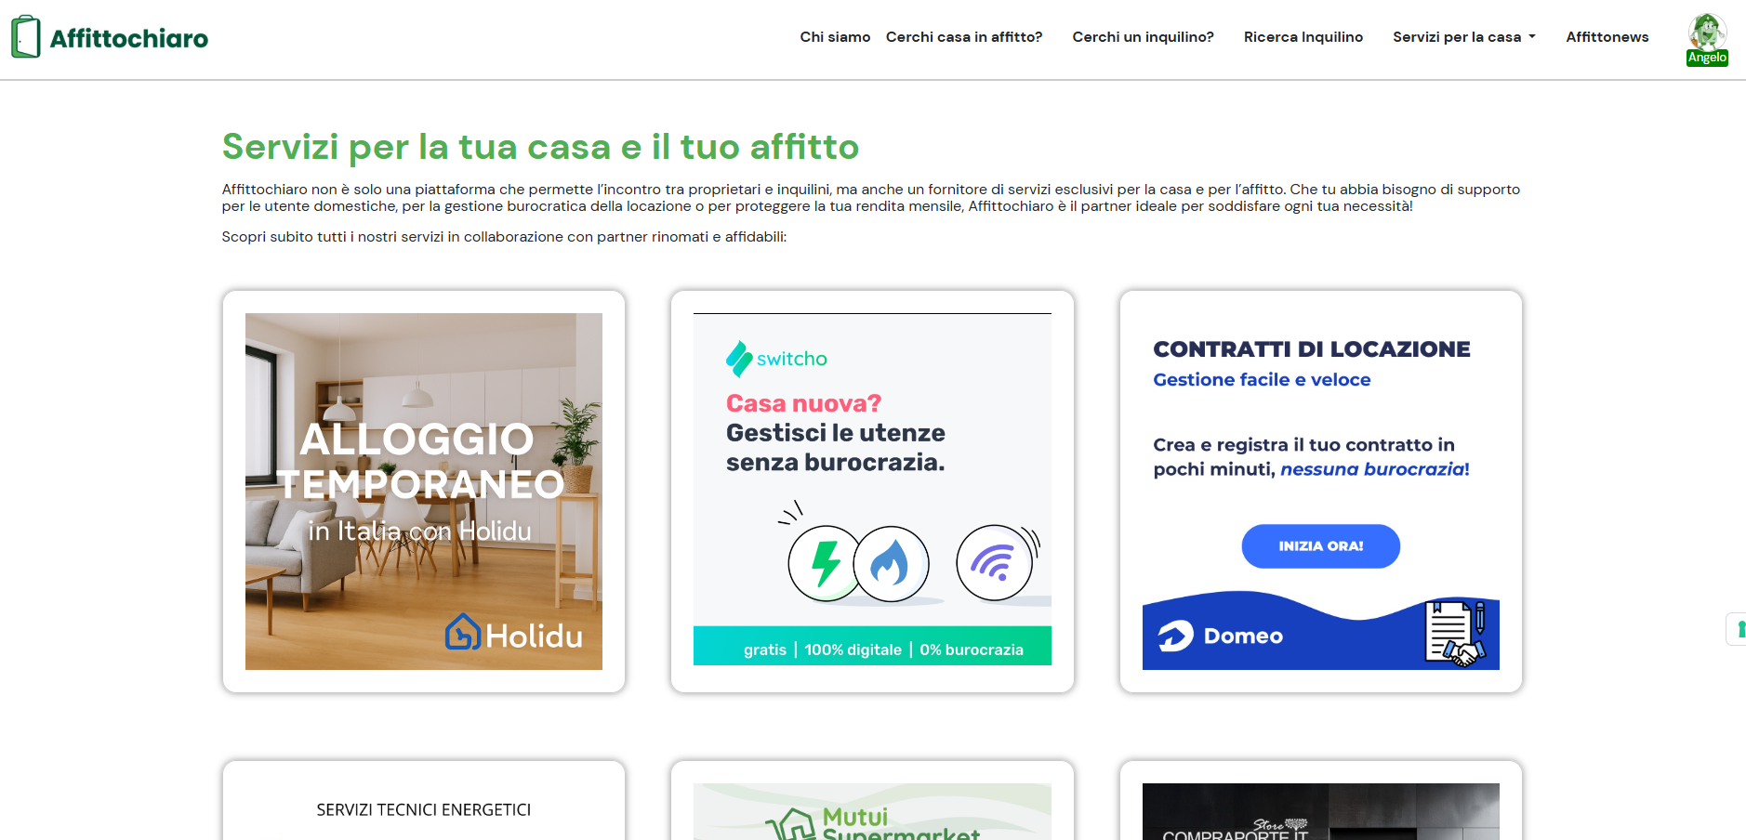Open the Affittonews link

(x=1607, y=37)
